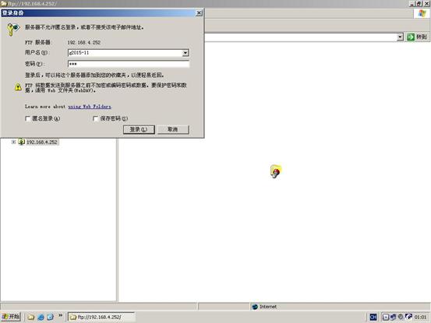Click into the password input field
This screenshot has height=323, width=431.
pos(129,64)
